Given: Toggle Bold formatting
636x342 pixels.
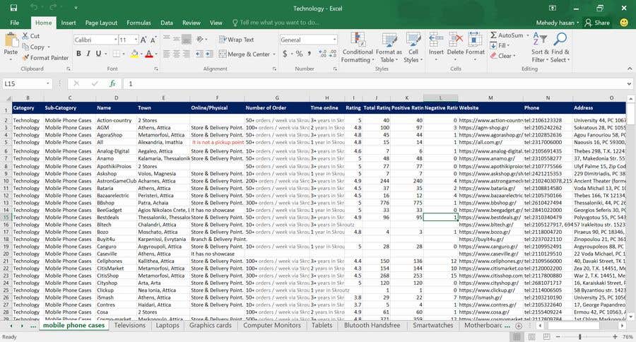Looking at the screenshot, I should coord(78,54).
